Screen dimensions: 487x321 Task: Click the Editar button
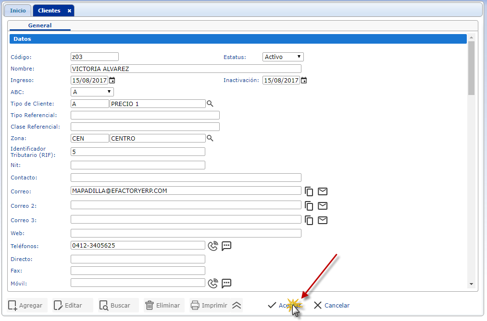tap(73, 305)
